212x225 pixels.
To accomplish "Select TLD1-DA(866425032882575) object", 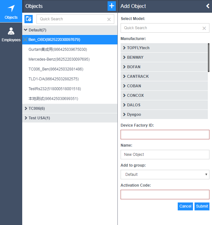I will [70, 79].
